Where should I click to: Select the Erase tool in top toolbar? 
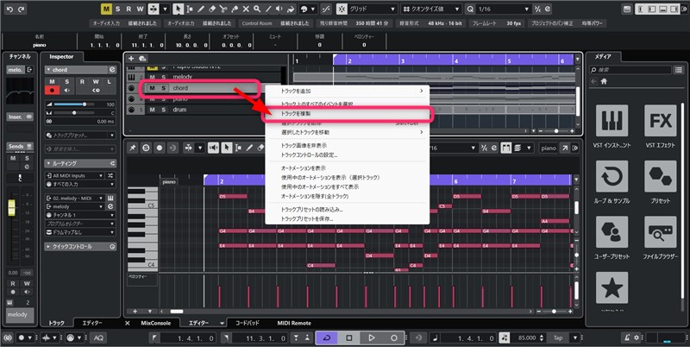pos(212,9)
